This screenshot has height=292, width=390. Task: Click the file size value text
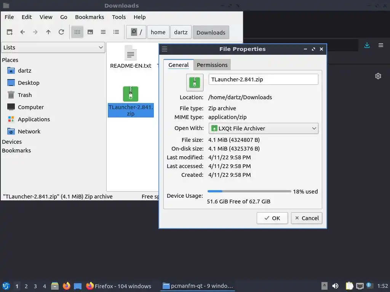click(x=234, y=140)
